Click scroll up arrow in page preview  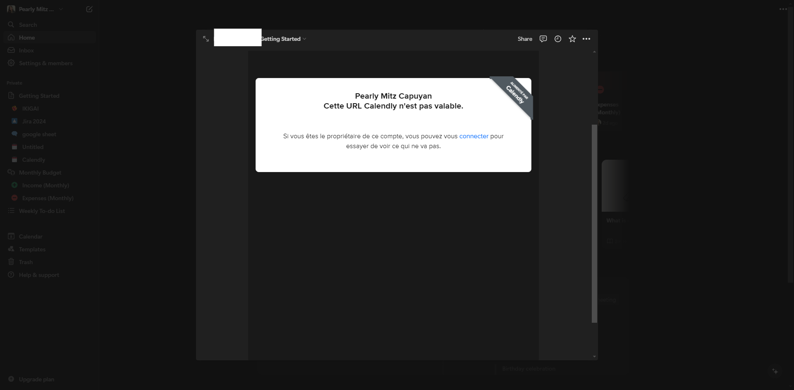(594, 52)
